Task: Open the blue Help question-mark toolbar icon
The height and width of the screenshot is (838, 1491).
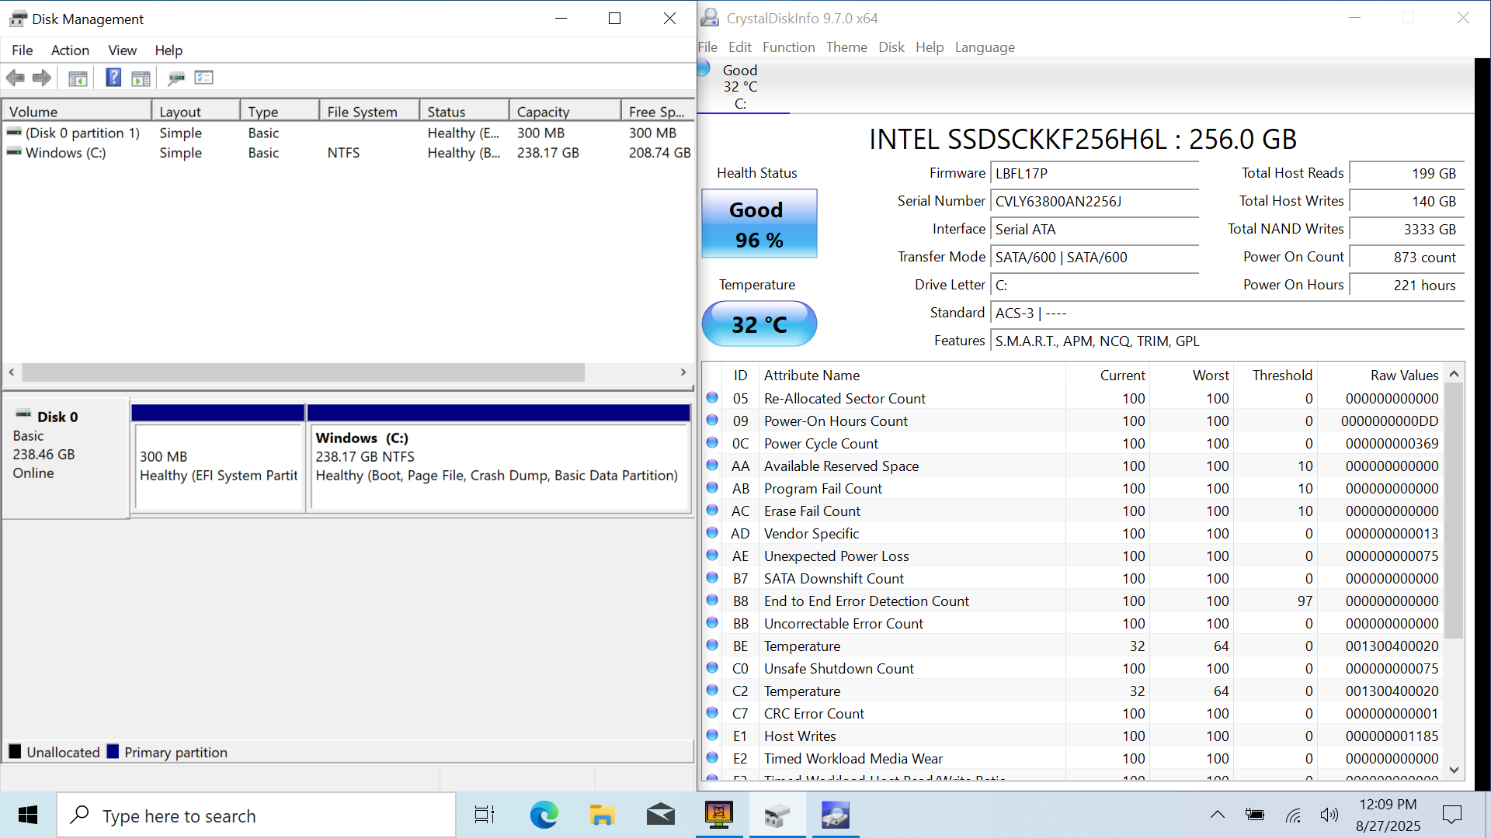Action: (113, 78)
